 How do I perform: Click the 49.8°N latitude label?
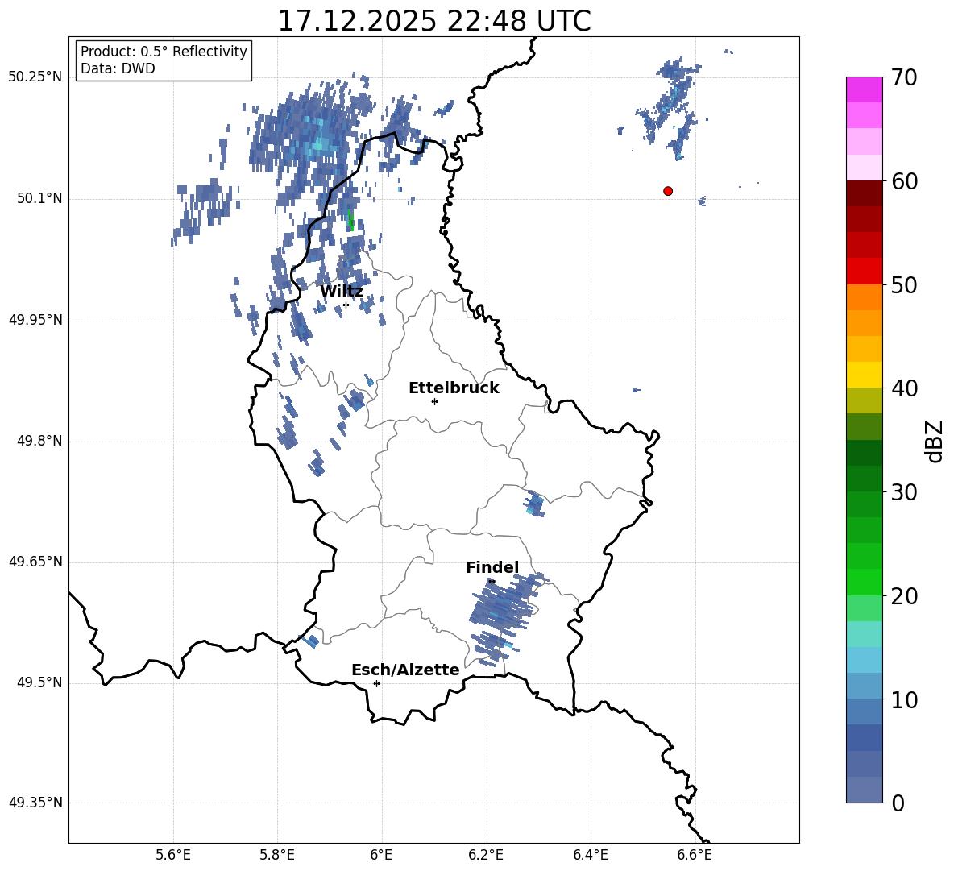pyautogui.click(x=40, y=441)
